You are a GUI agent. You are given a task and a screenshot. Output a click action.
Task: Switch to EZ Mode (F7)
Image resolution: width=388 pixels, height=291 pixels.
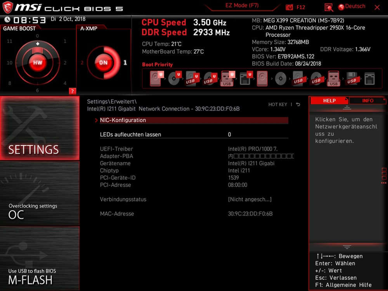point(242,6)
